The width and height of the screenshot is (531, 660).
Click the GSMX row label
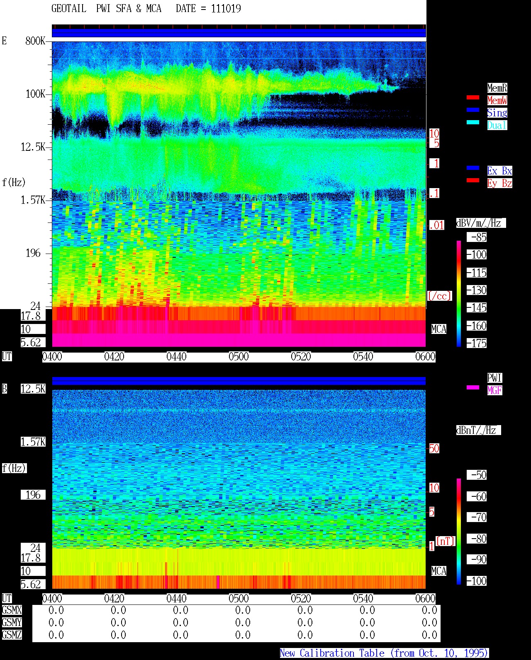point(12,610)
